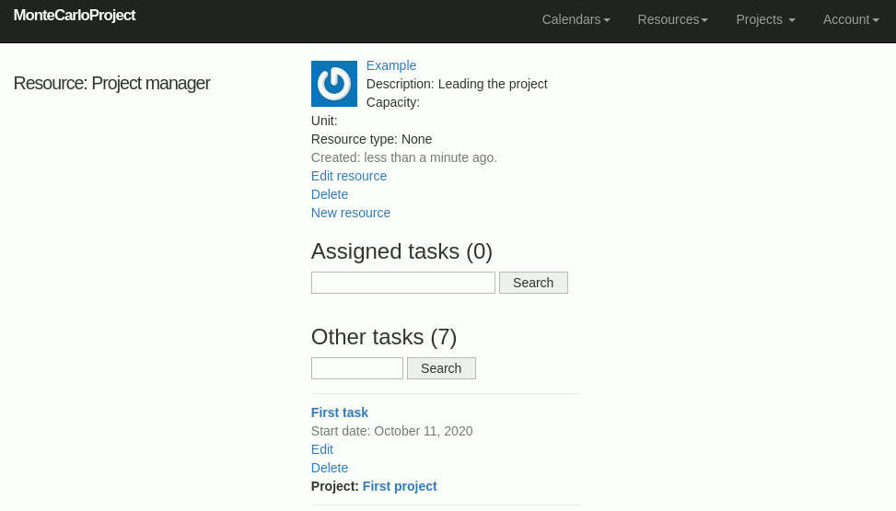The image size is (896, 511).
Task: Open the First task link
Action: tap(339, 412)
